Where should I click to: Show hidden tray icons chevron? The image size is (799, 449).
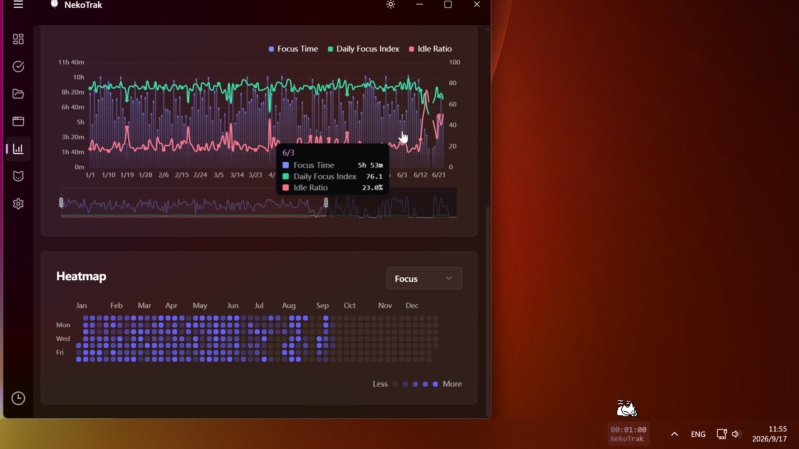click(675, 434)
